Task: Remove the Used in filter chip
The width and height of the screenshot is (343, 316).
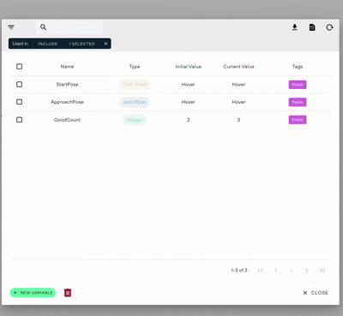Action: 105,44
